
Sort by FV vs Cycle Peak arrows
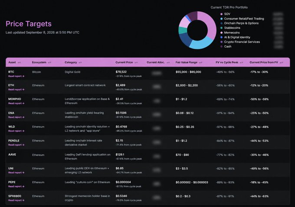241,63
